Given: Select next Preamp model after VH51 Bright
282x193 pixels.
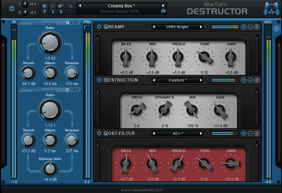Looking at the screenshot, I should click(x=201, y=27).
